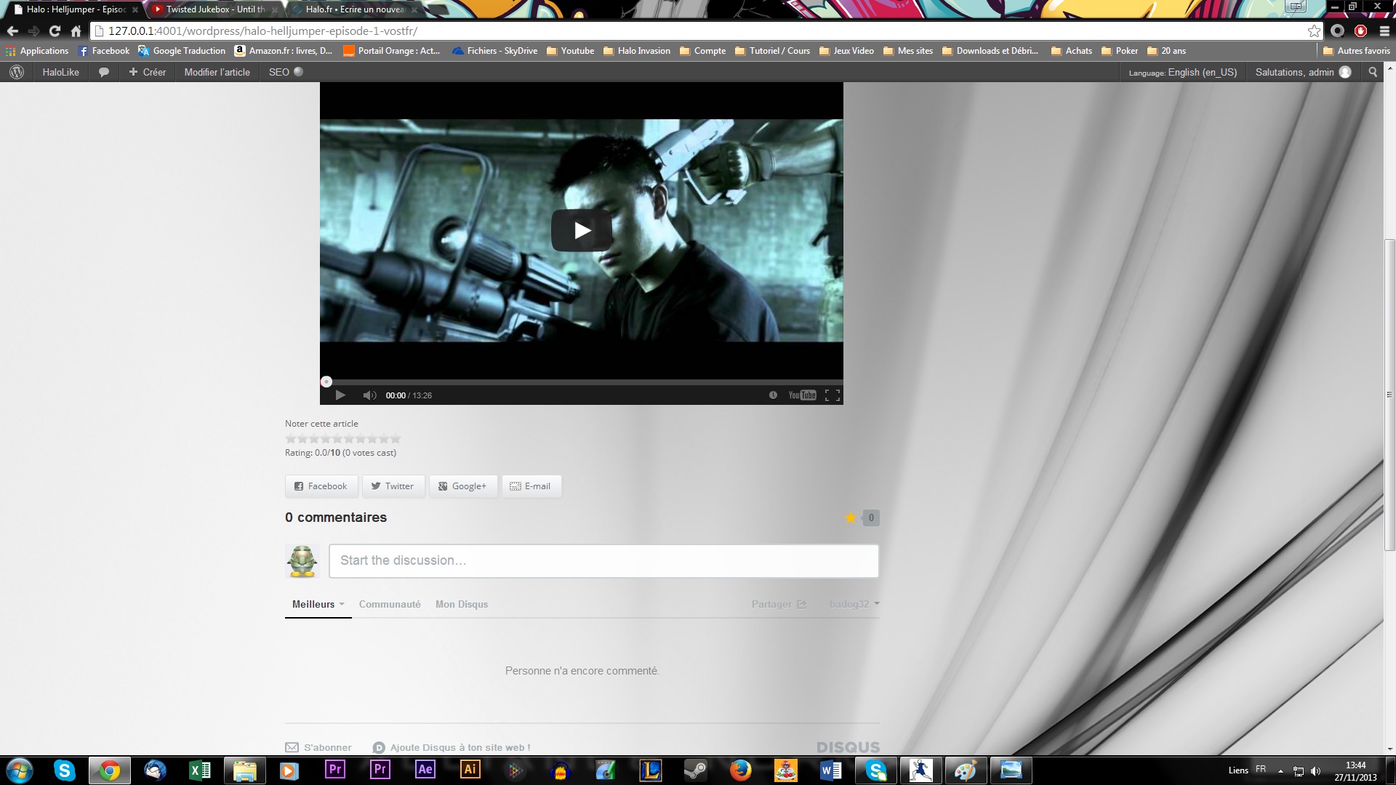Open comments bubble in admin bar
Viewport: 1396px width, 785px height.
point(104,72)
